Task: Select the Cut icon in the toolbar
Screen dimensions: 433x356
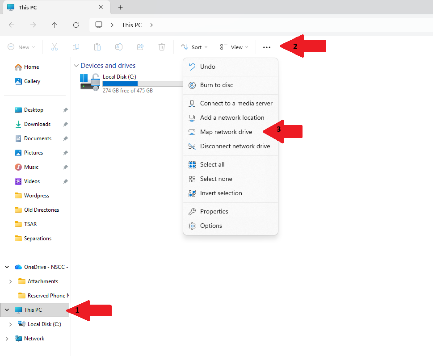Action: point(55,46)
